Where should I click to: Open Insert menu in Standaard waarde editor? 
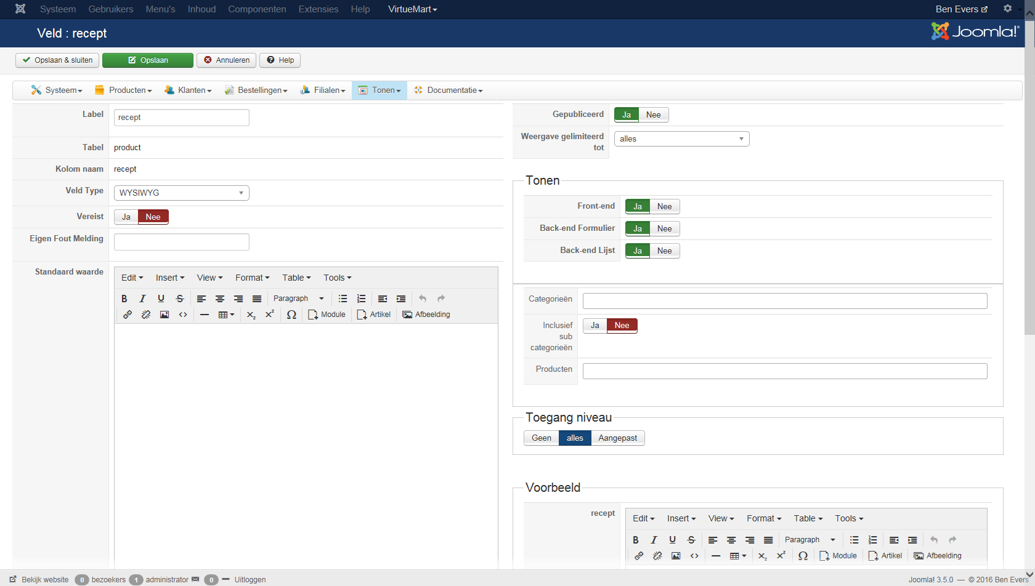(170, 278)
